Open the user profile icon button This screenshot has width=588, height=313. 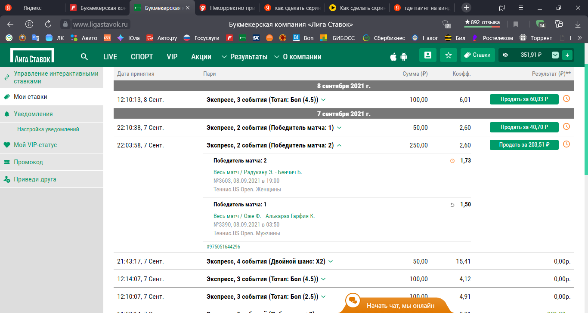(427, 55)
